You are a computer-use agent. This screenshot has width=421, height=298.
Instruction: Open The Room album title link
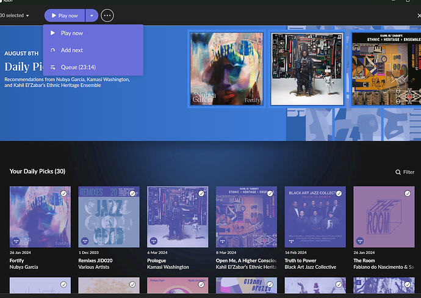[x=364, y=260]
